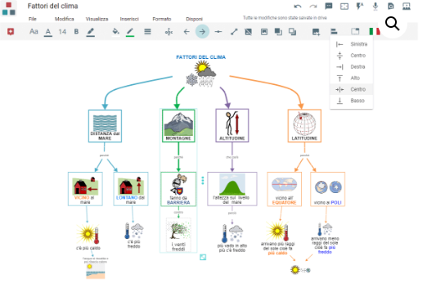Click the line color pencil icon
Image resolution: width=427 pixels, height=297 pixels.
[130, 32]
